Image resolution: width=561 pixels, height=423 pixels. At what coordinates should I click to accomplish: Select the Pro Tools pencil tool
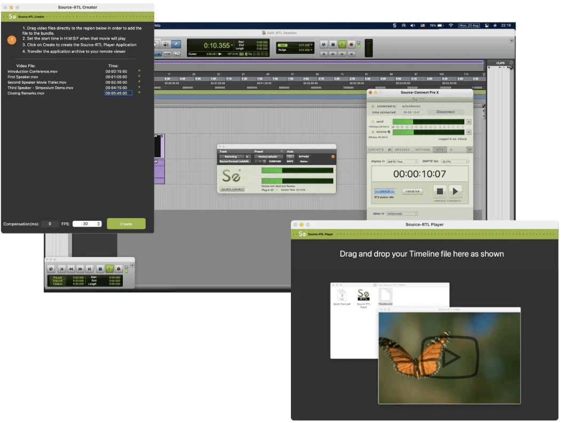point(176,44)
